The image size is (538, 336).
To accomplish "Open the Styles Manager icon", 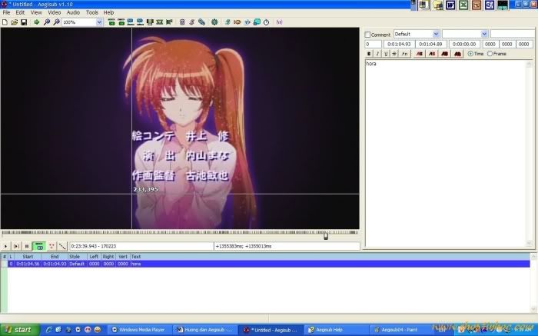I will [192, 22].
